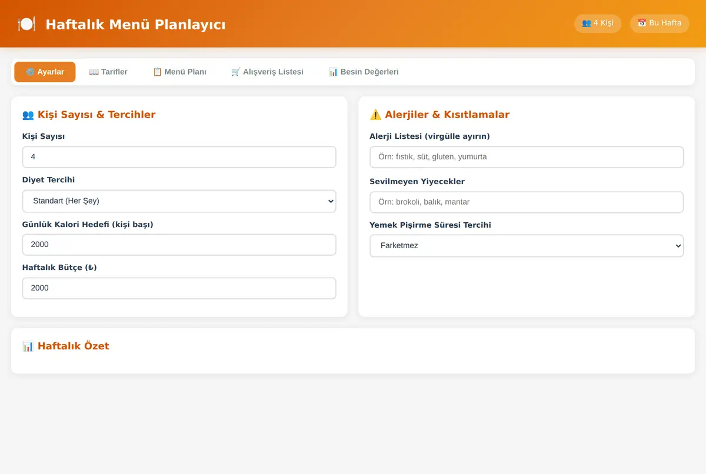Click the Kişi Sayısı & Tercihler heading
706x474 pixels.
coord(96,115)
